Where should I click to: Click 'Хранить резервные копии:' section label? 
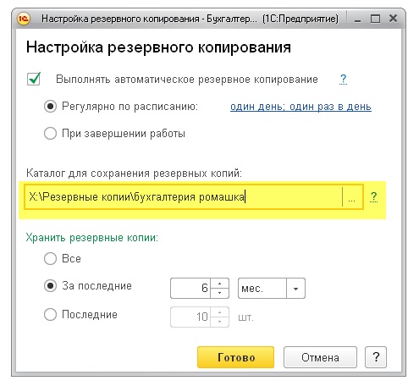[x=92, y=238]
